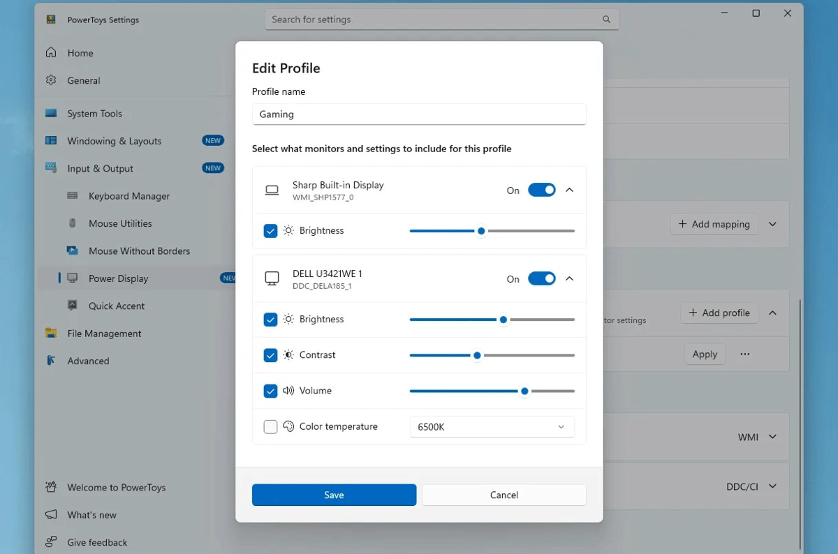Turn off the Sharp Built-in Display toggle
The height and width of the screenshot is (554, 838).
click(541, 189)
